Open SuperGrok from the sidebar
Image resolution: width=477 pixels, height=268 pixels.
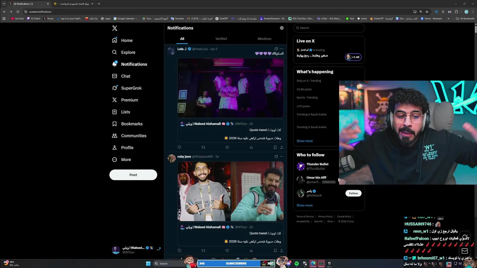coord(127,88)
